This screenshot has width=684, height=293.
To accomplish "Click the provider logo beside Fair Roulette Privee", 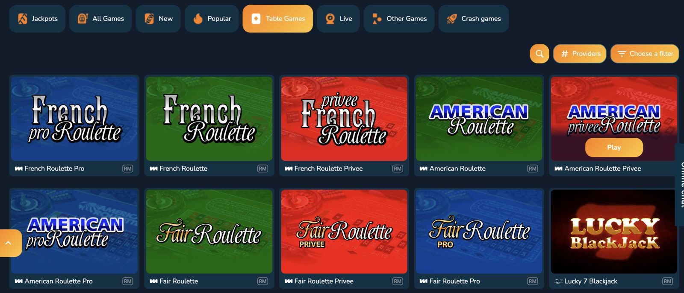I will (289, 281).
